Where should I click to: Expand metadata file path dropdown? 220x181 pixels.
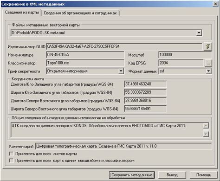pyautogui.click(x=199, y=33)
